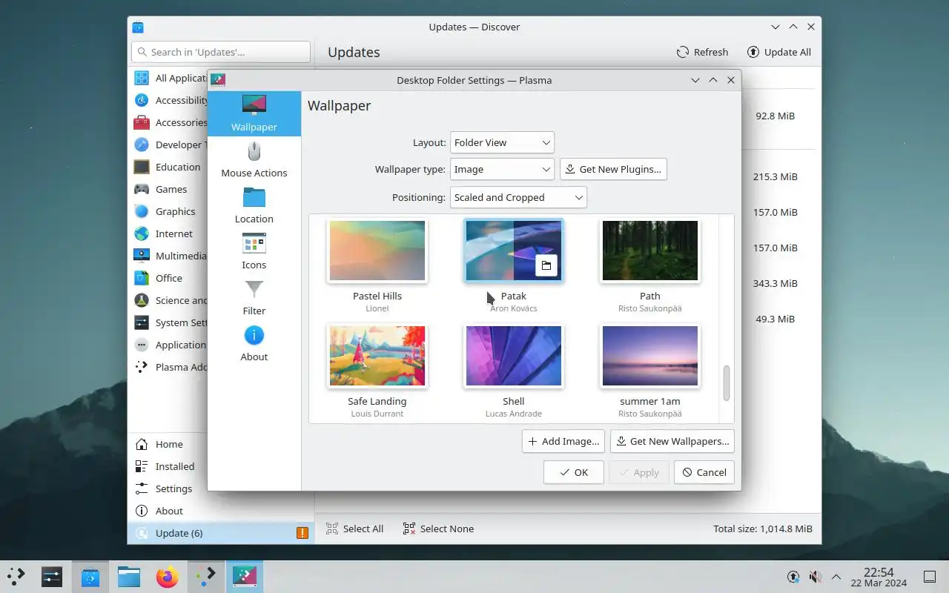Click the open-folder icon on Patak thumbnail
Screen dimensions: 949x593
pos(546,265)
